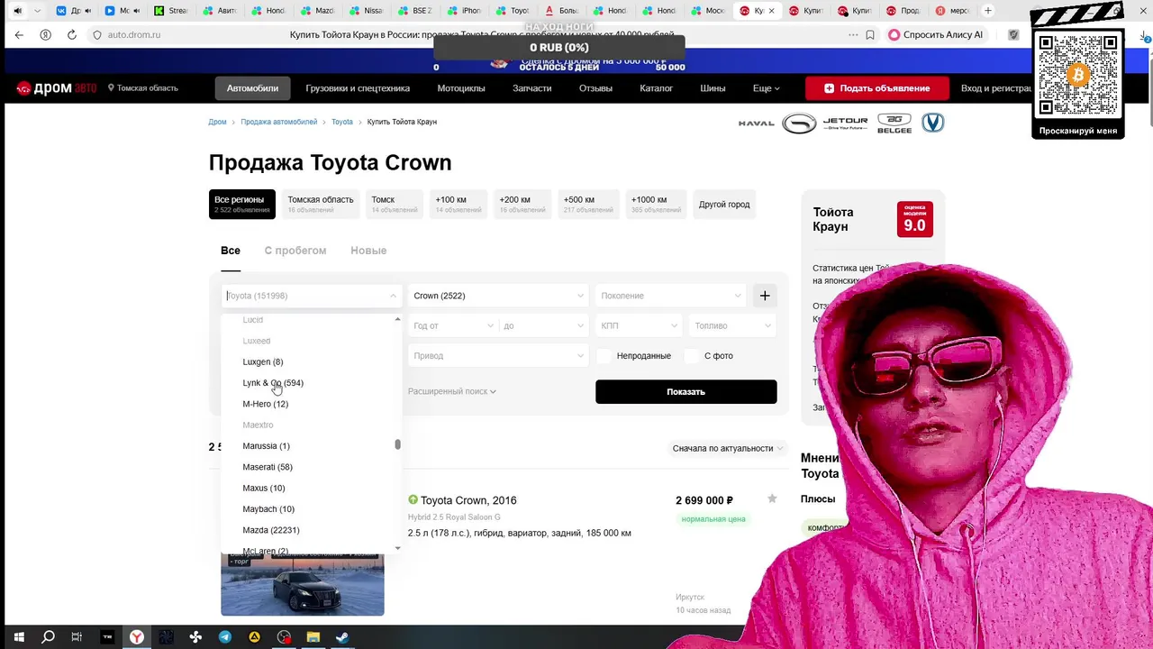This screenshot has width=1153, height=649.
Task: Open Windows taskbar search
Action: click(48, 637)
